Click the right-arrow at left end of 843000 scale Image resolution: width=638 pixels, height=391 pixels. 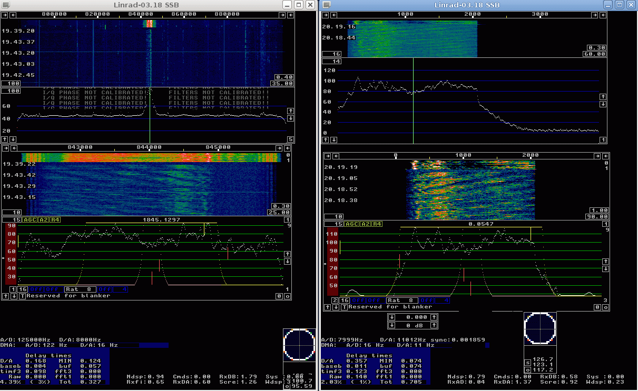[5, 148]
